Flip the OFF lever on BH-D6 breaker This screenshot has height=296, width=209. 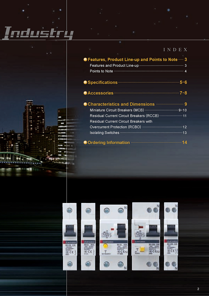coord(69,230)
